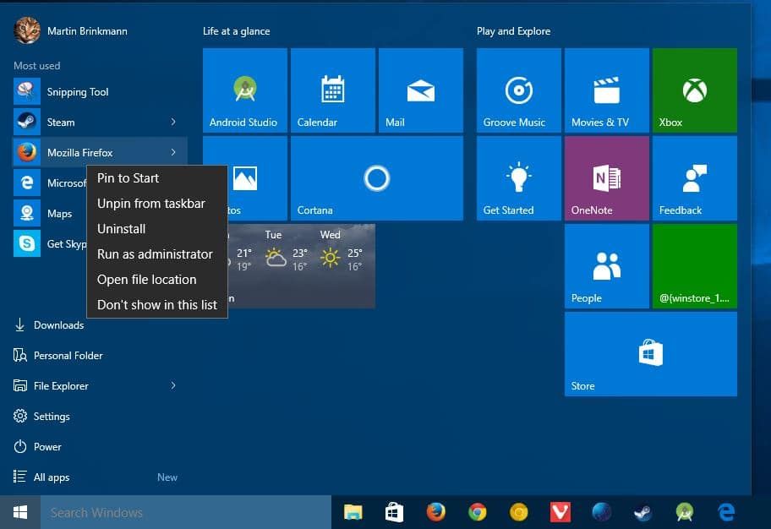Launch Chrome from the taskbar
The width and height of the screenshot is (771, 529).
tap(477, 512)
